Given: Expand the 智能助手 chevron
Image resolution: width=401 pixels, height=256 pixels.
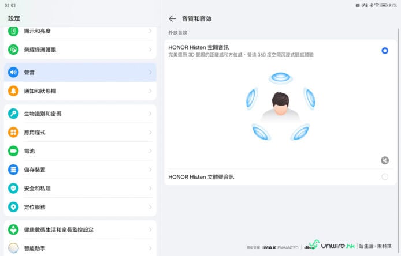Looking at the screenshot, I should point(150,249).
